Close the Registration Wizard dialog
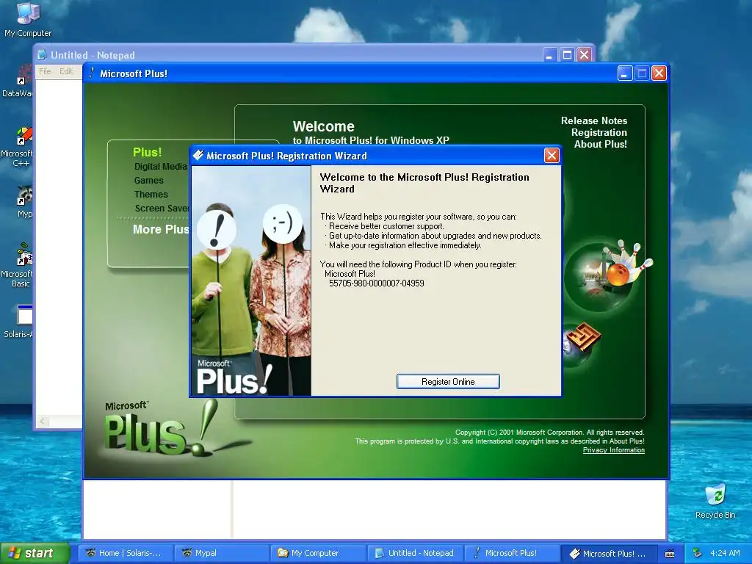 point(552,156)
